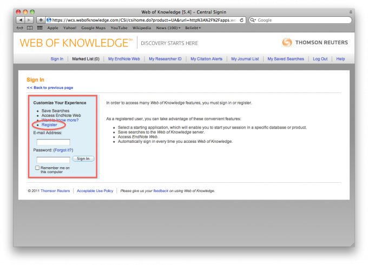Click the Password input field
Screen dimensions: 368x265
[x=53, y=160]
